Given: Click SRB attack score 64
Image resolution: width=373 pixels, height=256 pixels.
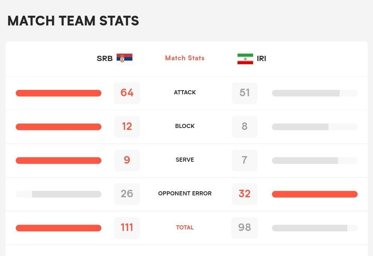Looking at the screenshot, I should tap(127, 93).
